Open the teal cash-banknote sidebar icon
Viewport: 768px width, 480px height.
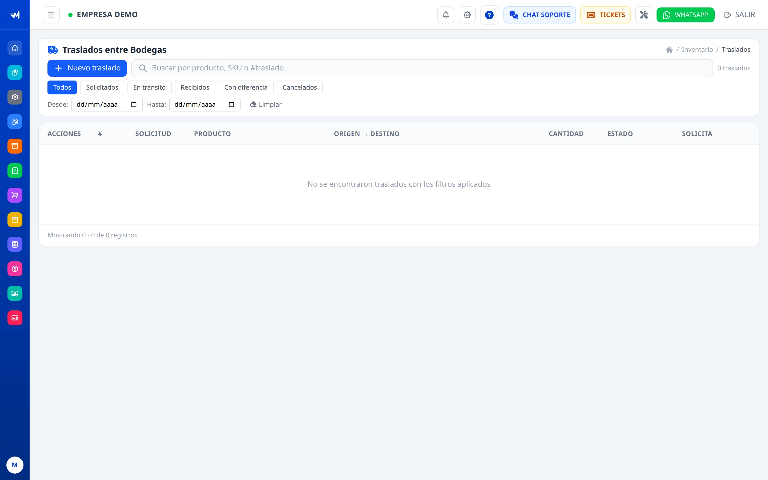point(15,293)
